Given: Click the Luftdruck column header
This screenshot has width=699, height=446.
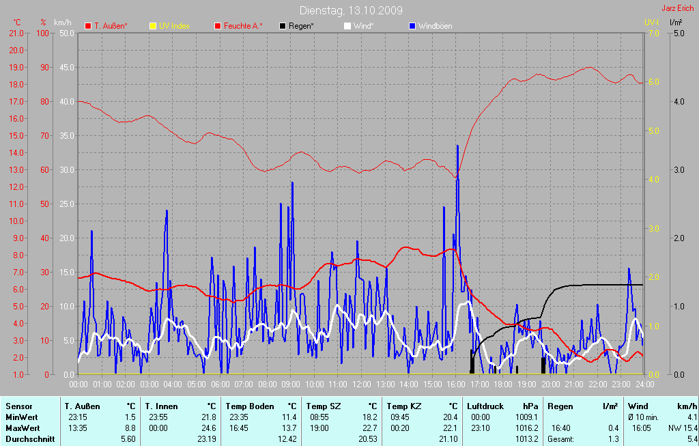Looking at the screenshot, I should pyautogui.click(x=485, y=406).
